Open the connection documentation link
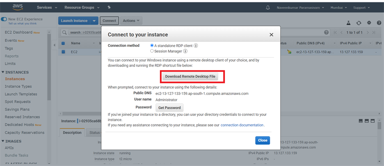This screenshot has width=384, height=166. pyautogui.click(x=242, y=125)
